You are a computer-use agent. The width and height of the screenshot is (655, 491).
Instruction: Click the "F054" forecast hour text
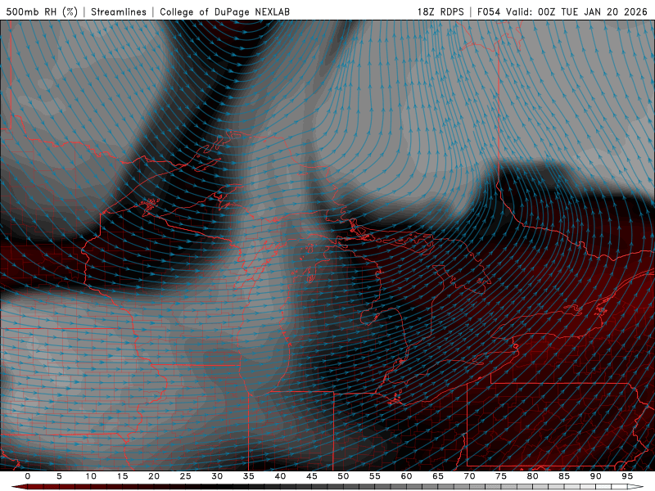point(489,11)
